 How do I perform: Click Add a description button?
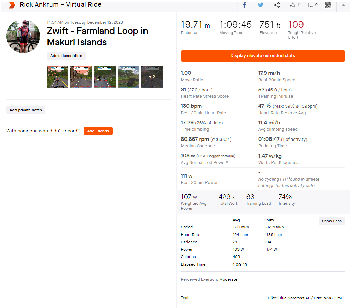[x=66, y=56]
